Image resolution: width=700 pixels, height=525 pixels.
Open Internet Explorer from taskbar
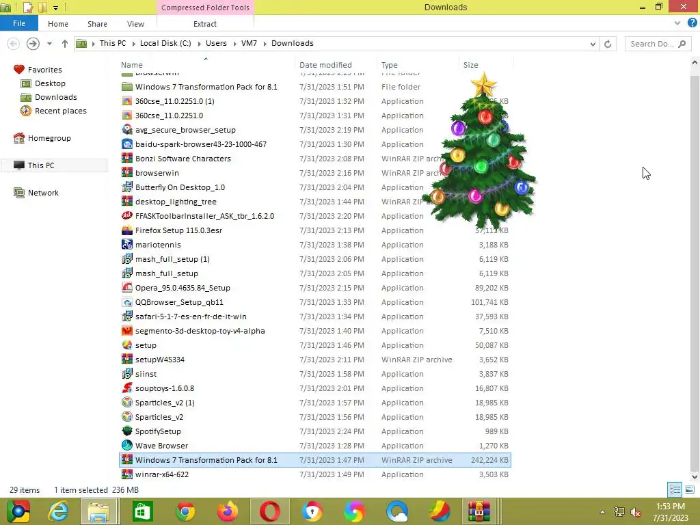58,511
